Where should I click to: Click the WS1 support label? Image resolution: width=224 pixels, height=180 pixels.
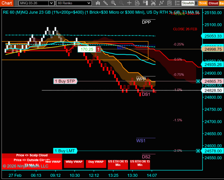[x=141, y=141]
